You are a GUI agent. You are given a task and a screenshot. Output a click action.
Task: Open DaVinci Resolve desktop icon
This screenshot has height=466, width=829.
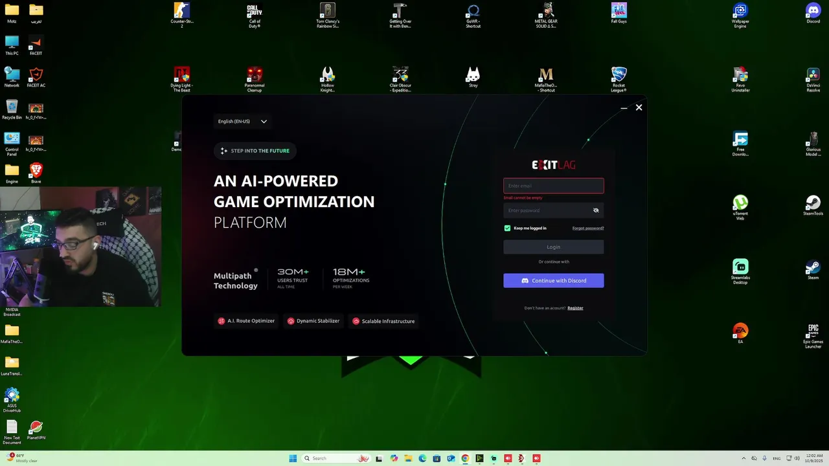click(x=813, y=79)
